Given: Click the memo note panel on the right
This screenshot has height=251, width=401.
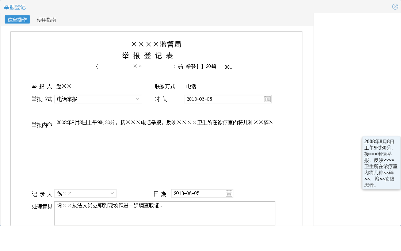Looking at the screenshot, I should point(381,164).
